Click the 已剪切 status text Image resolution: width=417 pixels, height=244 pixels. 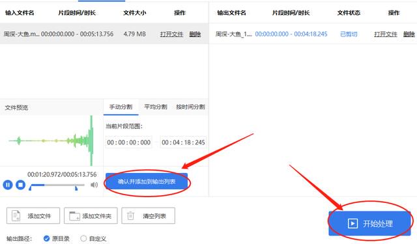coord(349,34)
